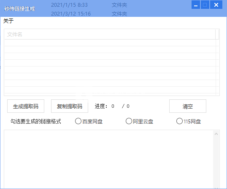Click the 进度 progress counter label

(x=112, y=106)
